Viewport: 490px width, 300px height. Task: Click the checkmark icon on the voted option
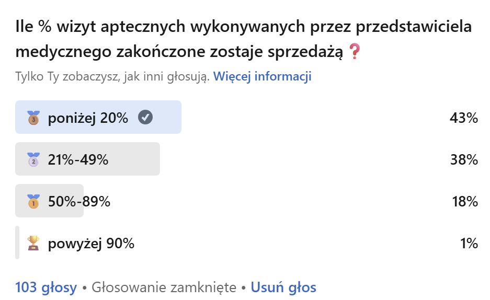145,118
